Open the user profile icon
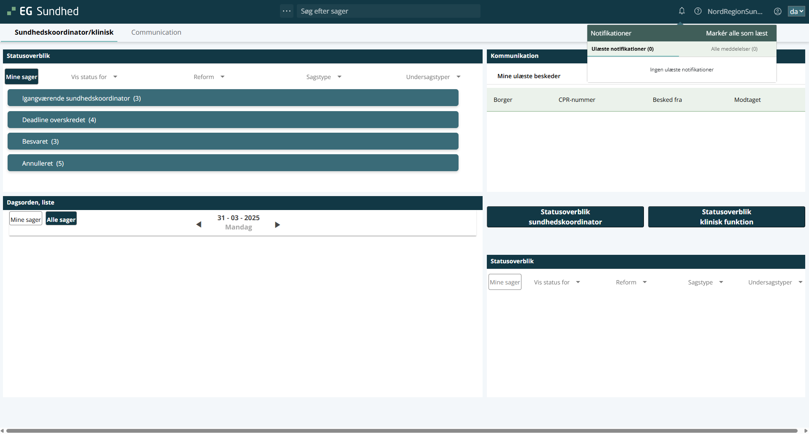This screenshot has width=809, height=434. pyautogui.click(x=777, y=11)
